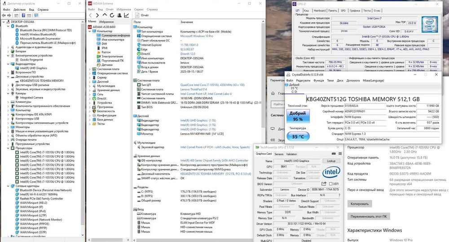Open Тесты tab in CPU-Z

367,11
